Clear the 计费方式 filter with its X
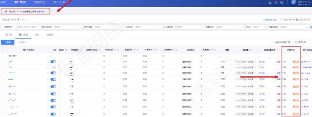Image resolution: width=312 pixels, height=117 pixels. [x=202, y=27]
